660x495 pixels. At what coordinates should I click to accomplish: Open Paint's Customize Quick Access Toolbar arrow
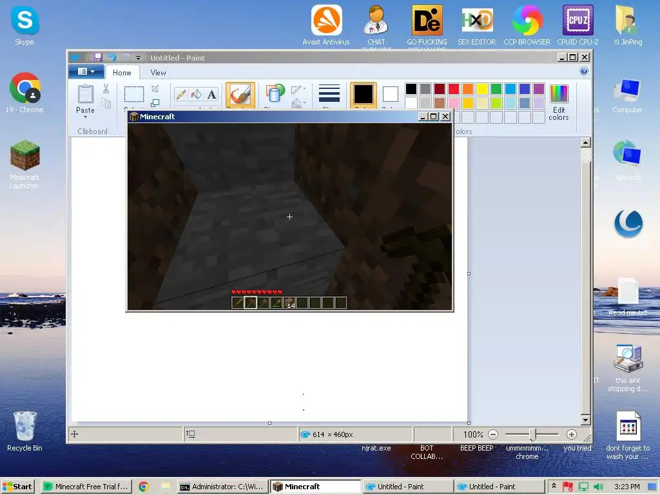138,57
